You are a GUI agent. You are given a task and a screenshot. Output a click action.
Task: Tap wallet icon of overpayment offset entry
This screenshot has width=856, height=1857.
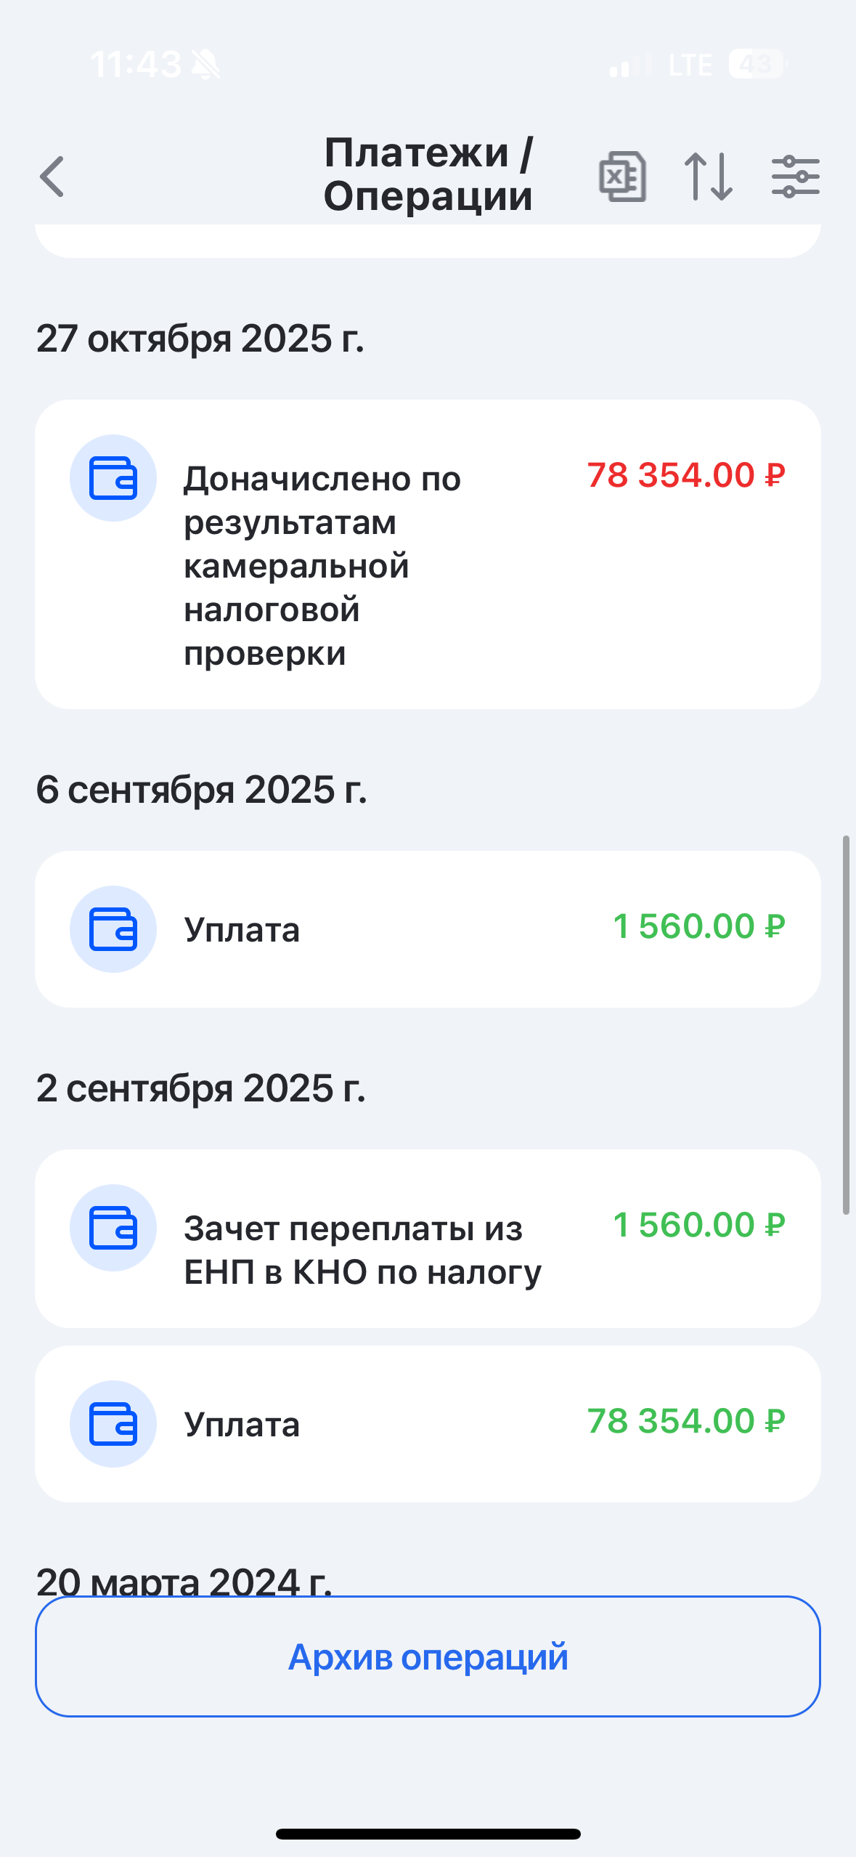click(113, 1228)
